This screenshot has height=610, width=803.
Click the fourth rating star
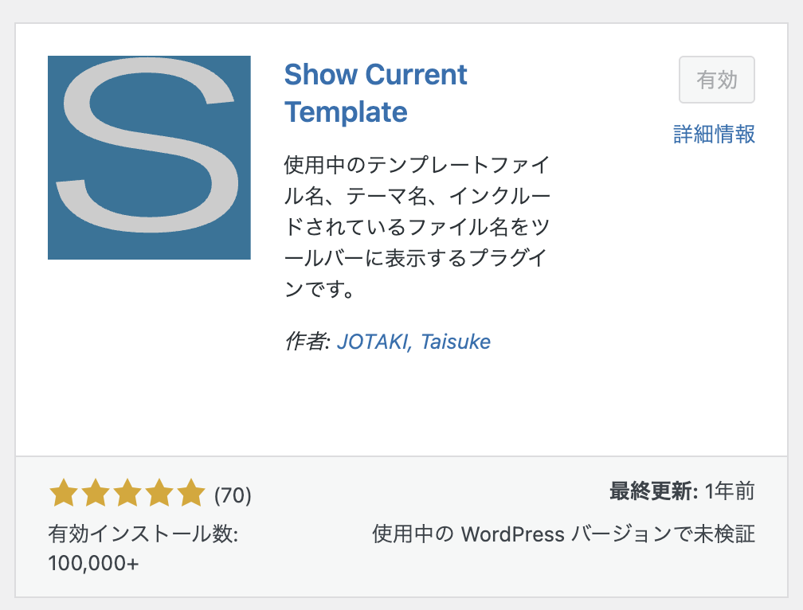159,493
